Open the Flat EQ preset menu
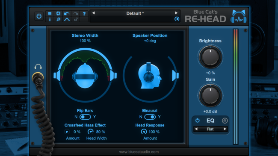Screen dimensions: 278x156 pyautogui.click(x=210, y=129)
